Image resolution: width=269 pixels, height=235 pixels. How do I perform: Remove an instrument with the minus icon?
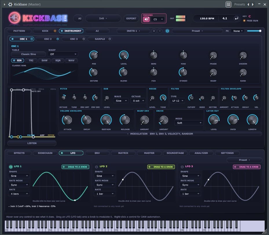(x=160, y=31)
